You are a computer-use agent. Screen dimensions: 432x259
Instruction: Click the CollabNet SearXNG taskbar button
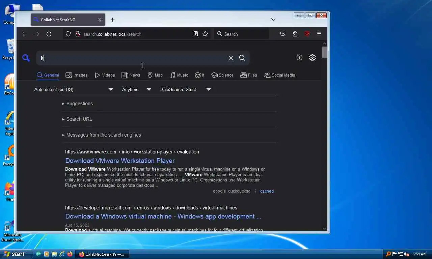coord(102,254)
